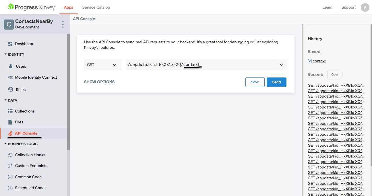Click the Files document icon
This screenshot has width=372, height=196.
(10, 122)
